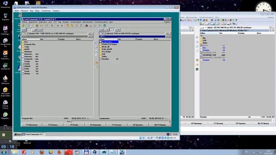The width and height of the screenshot is (276, 155).
Task: Open Корзина recycle bin desktop icon
Action: click(x=6, y=17)
